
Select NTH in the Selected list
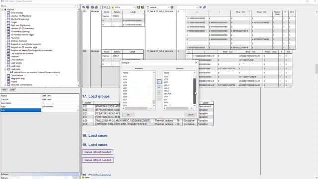(x=166, y=103)
